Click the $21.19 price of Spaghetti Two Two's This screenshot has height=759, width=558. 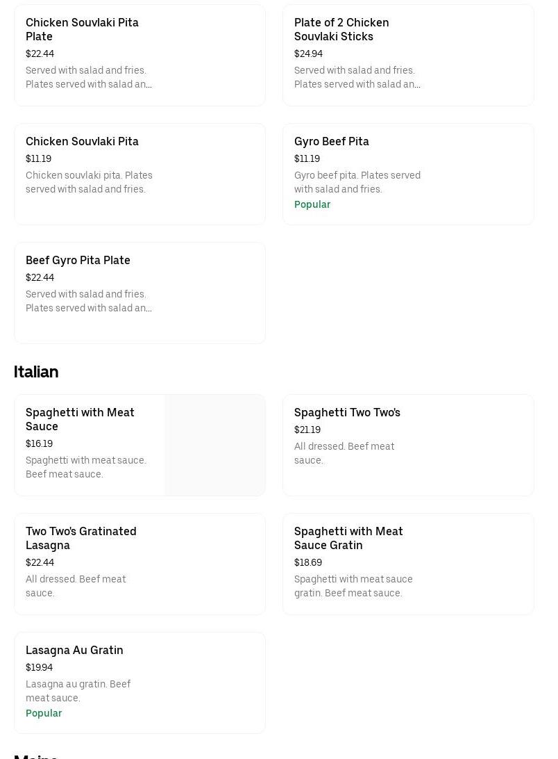tap(307, 430)
